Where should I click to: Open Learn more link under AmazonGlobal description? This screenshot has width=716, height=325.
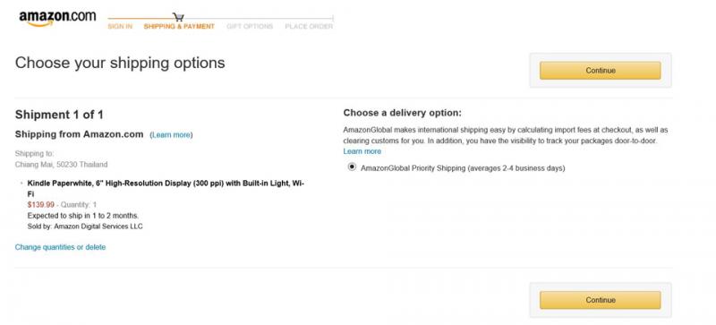coord(362,151)
